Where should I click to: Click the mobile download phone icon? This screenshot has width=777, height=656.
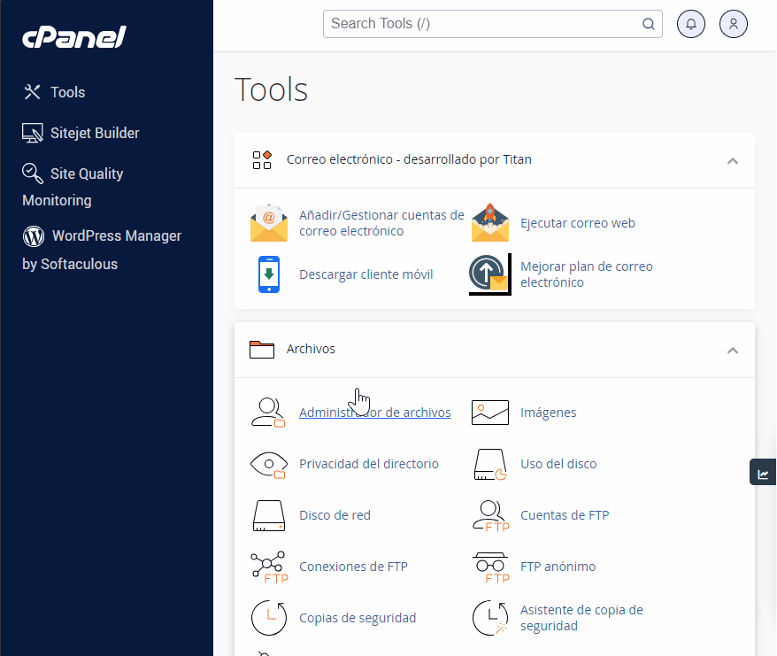(x=269, y=274)
